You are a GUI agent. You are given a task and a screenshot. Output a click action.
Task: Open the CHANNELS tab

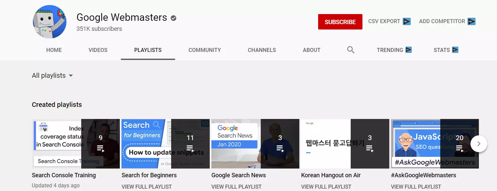click(x=262, y=50)
